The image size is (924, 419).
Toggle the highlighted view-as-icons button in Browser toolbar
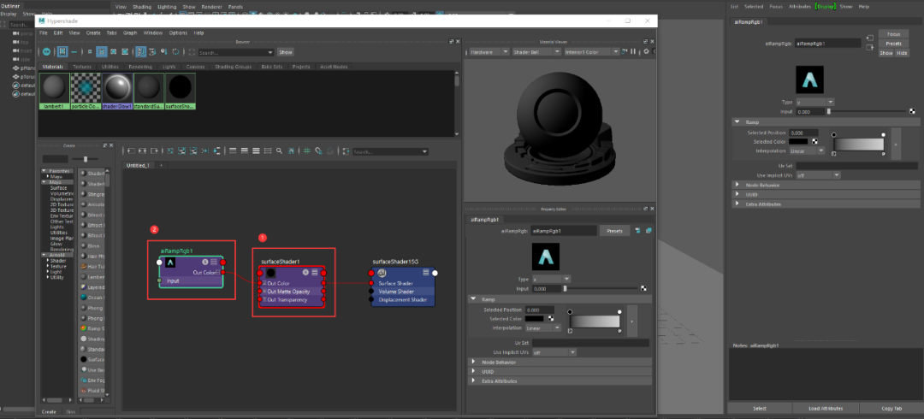point(62,52)
